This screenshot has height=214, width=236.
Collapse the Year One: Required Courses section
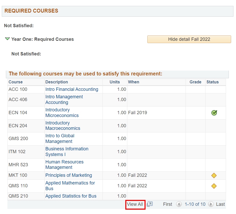point(7,39)
